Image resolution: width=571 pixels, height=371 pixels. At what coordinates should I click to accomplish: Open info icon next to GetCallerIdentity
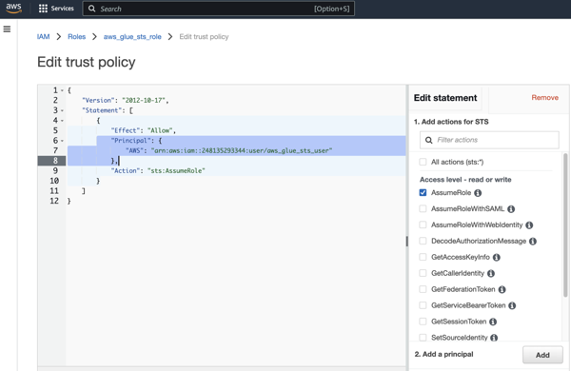coord(491,273)
